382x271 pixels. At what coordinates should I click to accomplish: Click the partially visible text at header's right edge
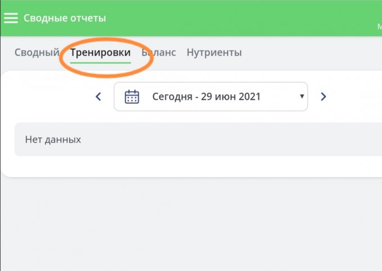coord(379,26)
